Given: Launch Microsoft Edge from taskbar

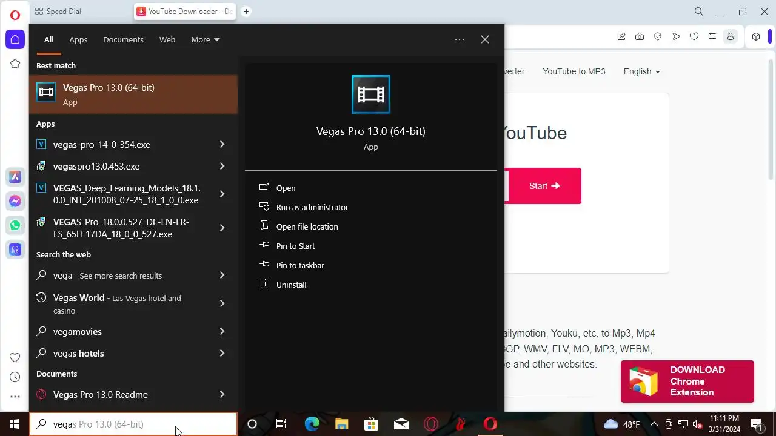Looking at the screenshot, I should [312, 424].
